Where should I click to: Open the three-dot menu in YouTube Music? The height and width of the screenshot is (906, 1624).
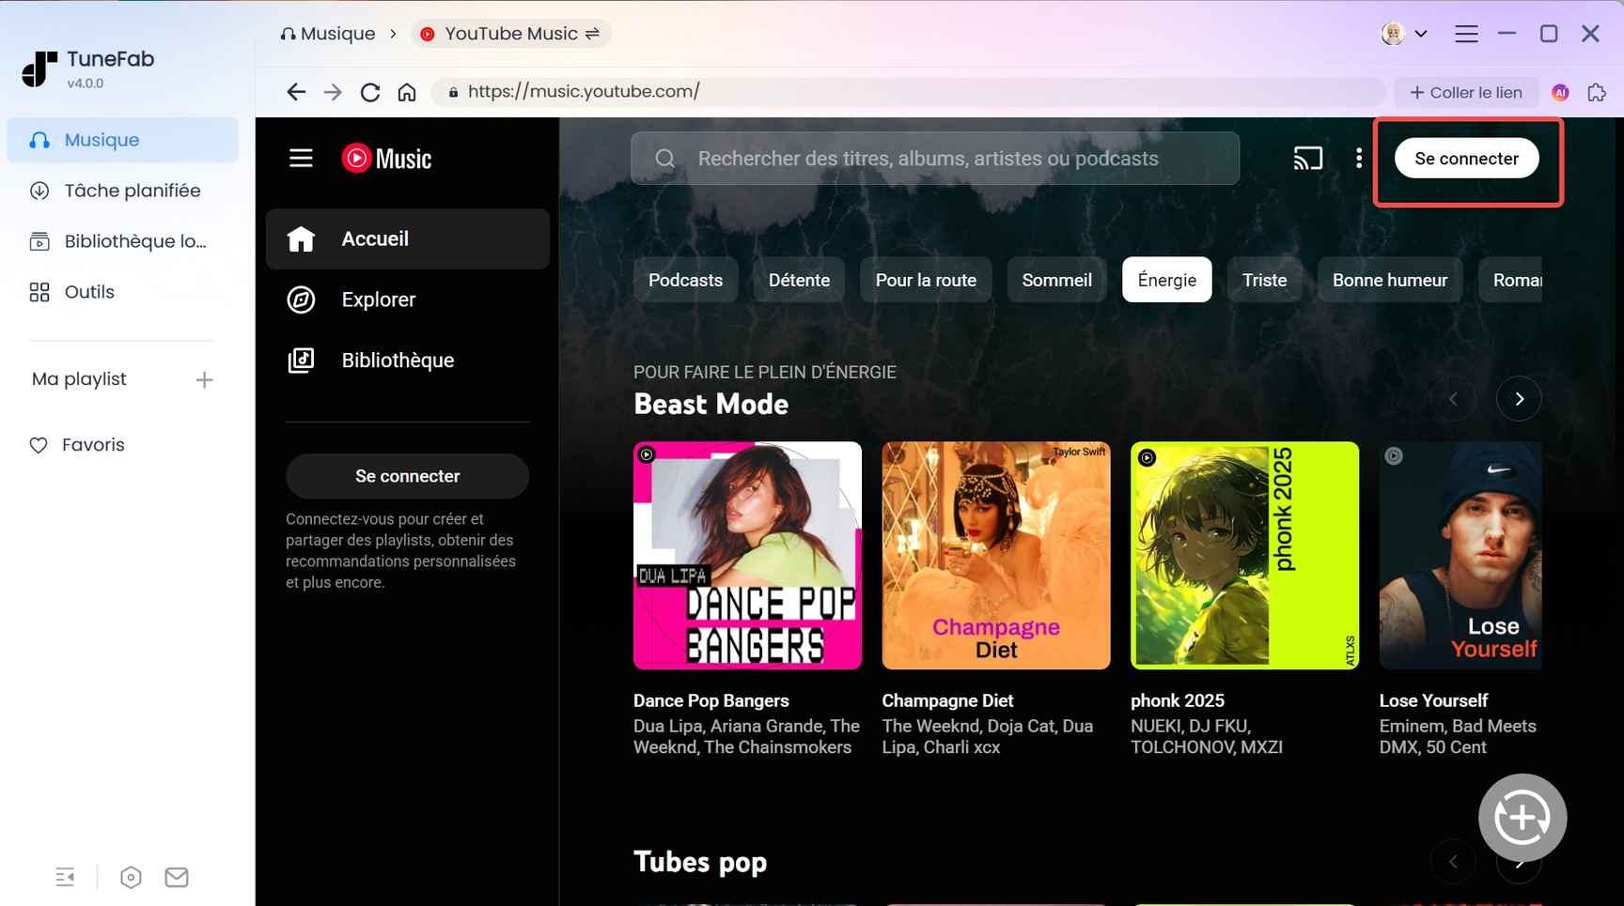(1359, 158)
